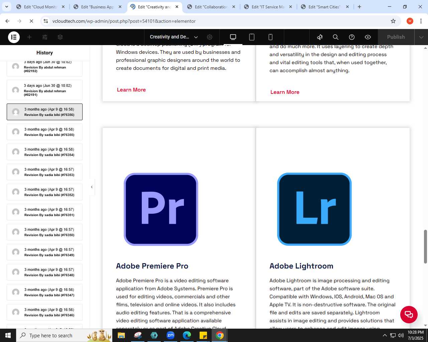Select revision #76349 by sadia bibi
This screenshot has height=342, width=428.
pos(44,252)
